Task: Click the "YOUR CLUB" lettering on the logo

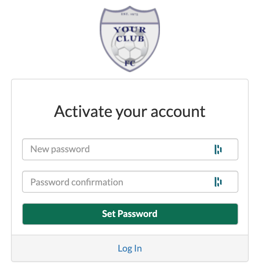Action: tap(130, 34)
